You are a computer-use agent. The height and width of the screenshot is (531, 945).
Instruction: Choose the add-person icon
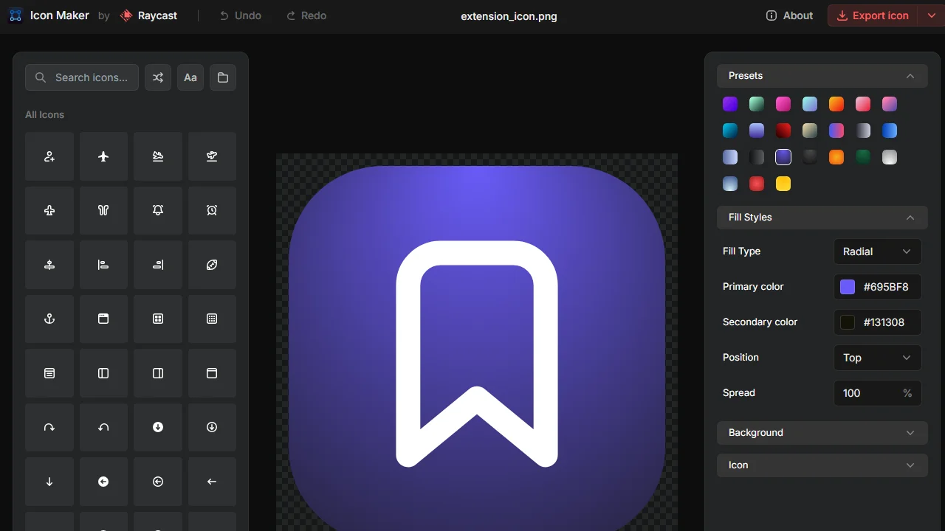click(x=49, y=156)
